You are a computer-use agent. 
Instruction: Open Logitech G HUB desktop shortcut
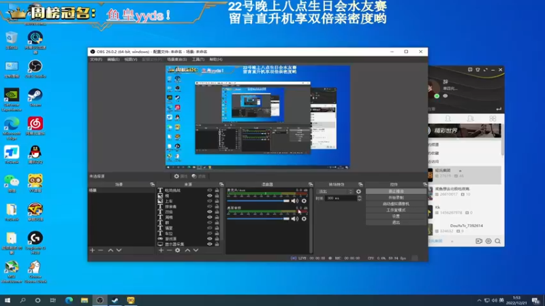tap(35, 243)
